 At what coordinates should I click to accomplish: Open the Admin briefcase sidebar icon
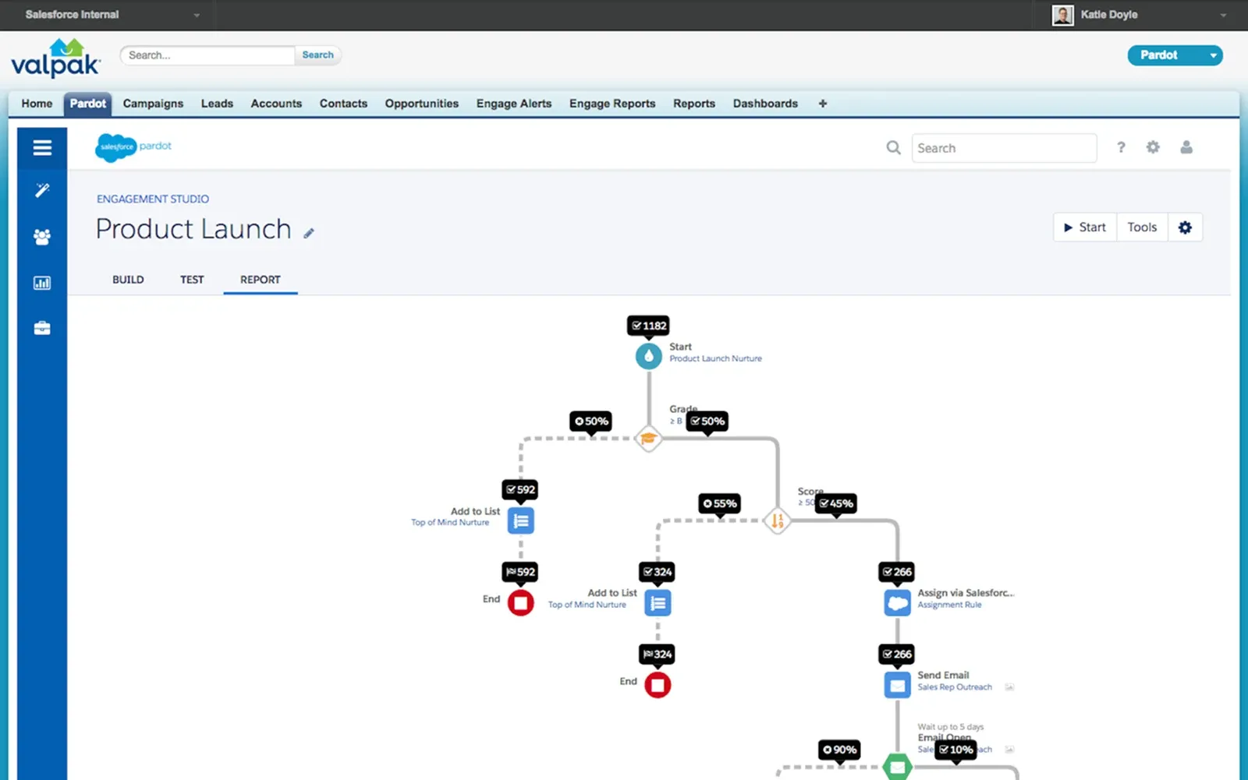click(x=42, y=328)
